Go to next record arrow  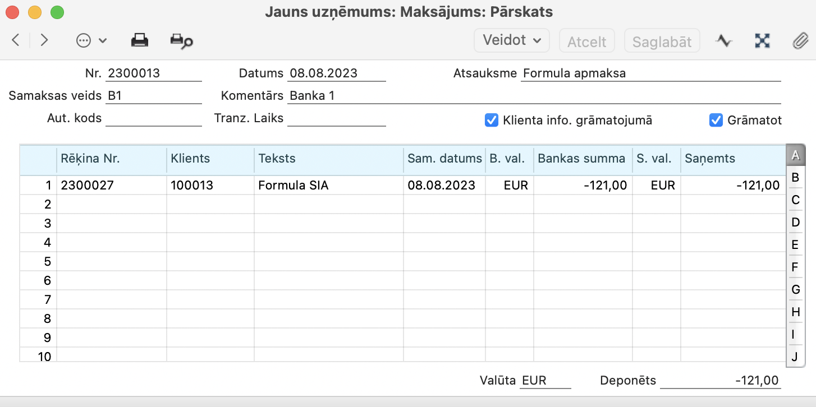44,40
